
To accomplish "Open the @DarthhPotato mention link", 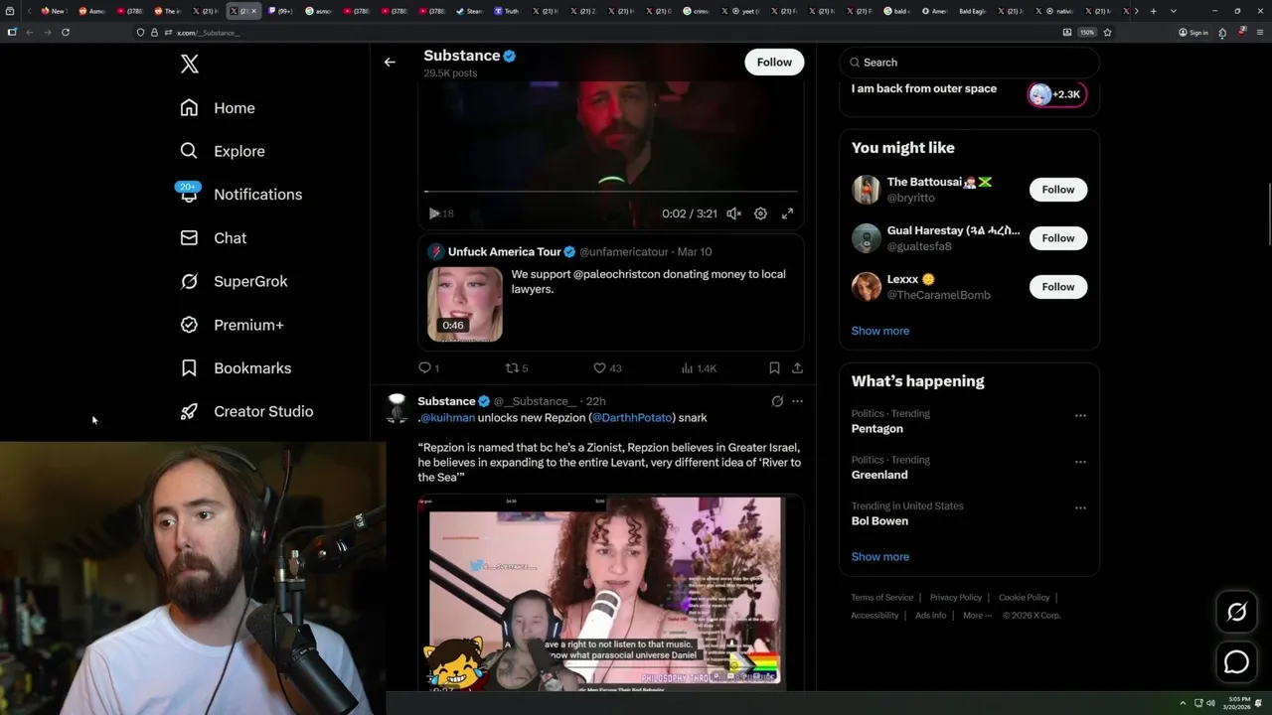I will [x=632, y=418].
